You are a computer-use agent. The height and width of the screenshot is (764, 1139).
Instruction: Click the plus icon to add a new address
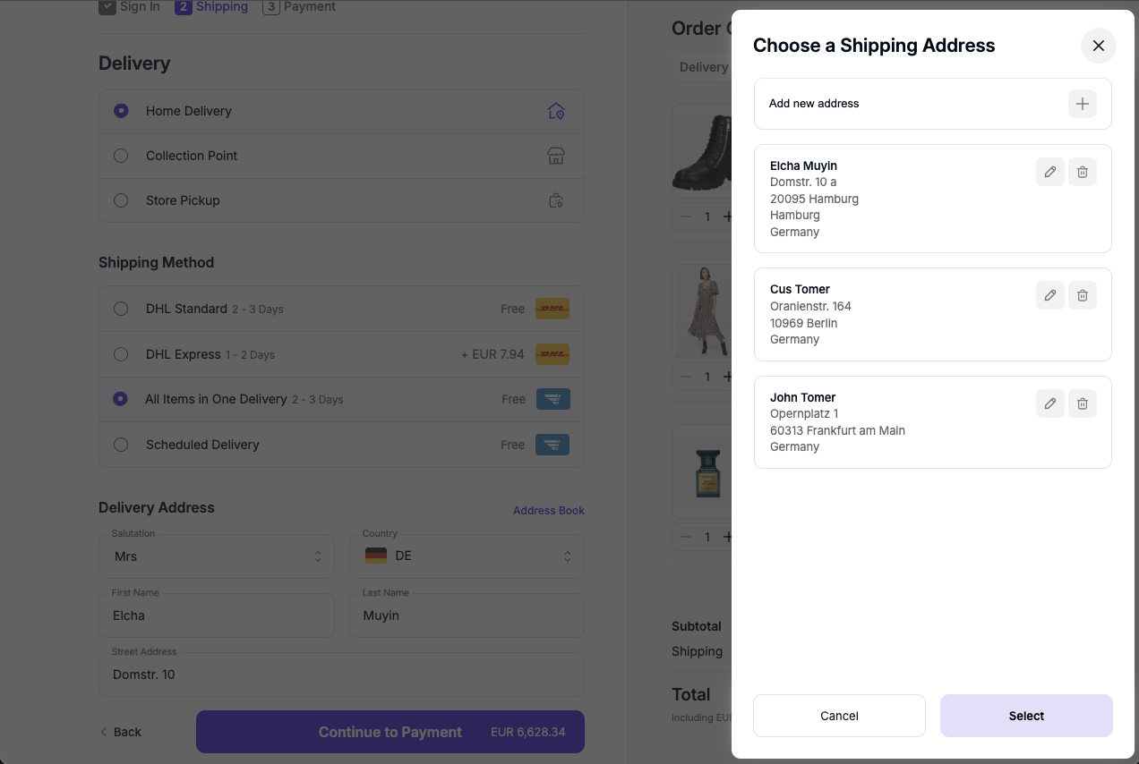coord(1083,104)
